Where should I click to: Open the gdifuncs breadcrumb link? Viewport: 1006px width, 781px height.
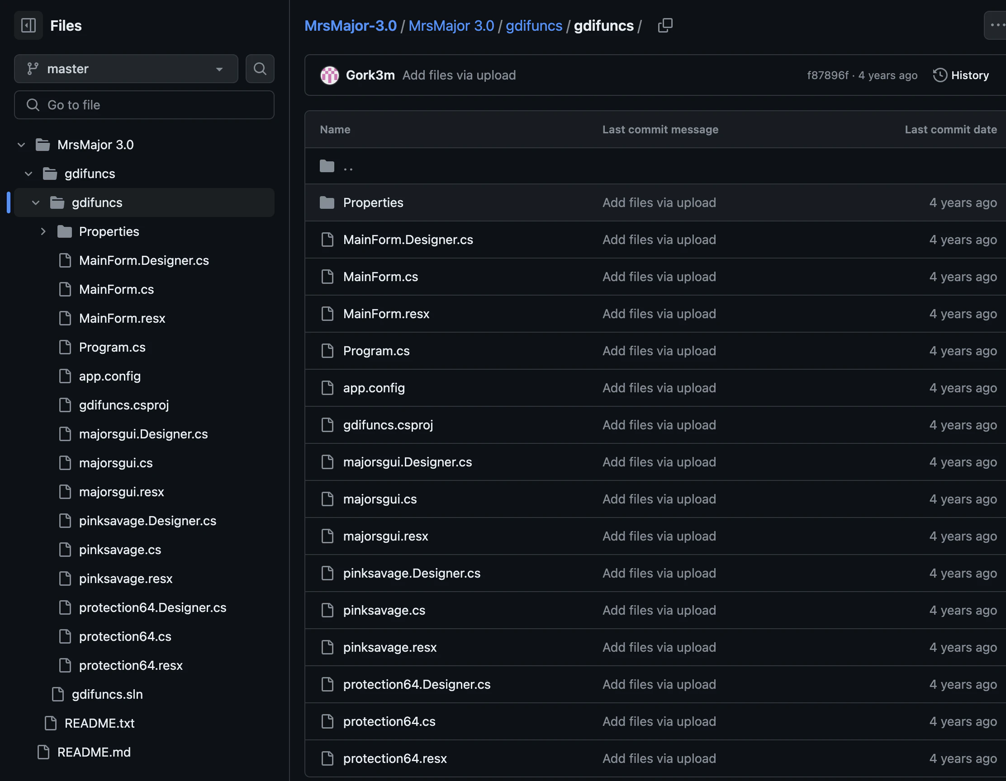click(x=533, y=26)
